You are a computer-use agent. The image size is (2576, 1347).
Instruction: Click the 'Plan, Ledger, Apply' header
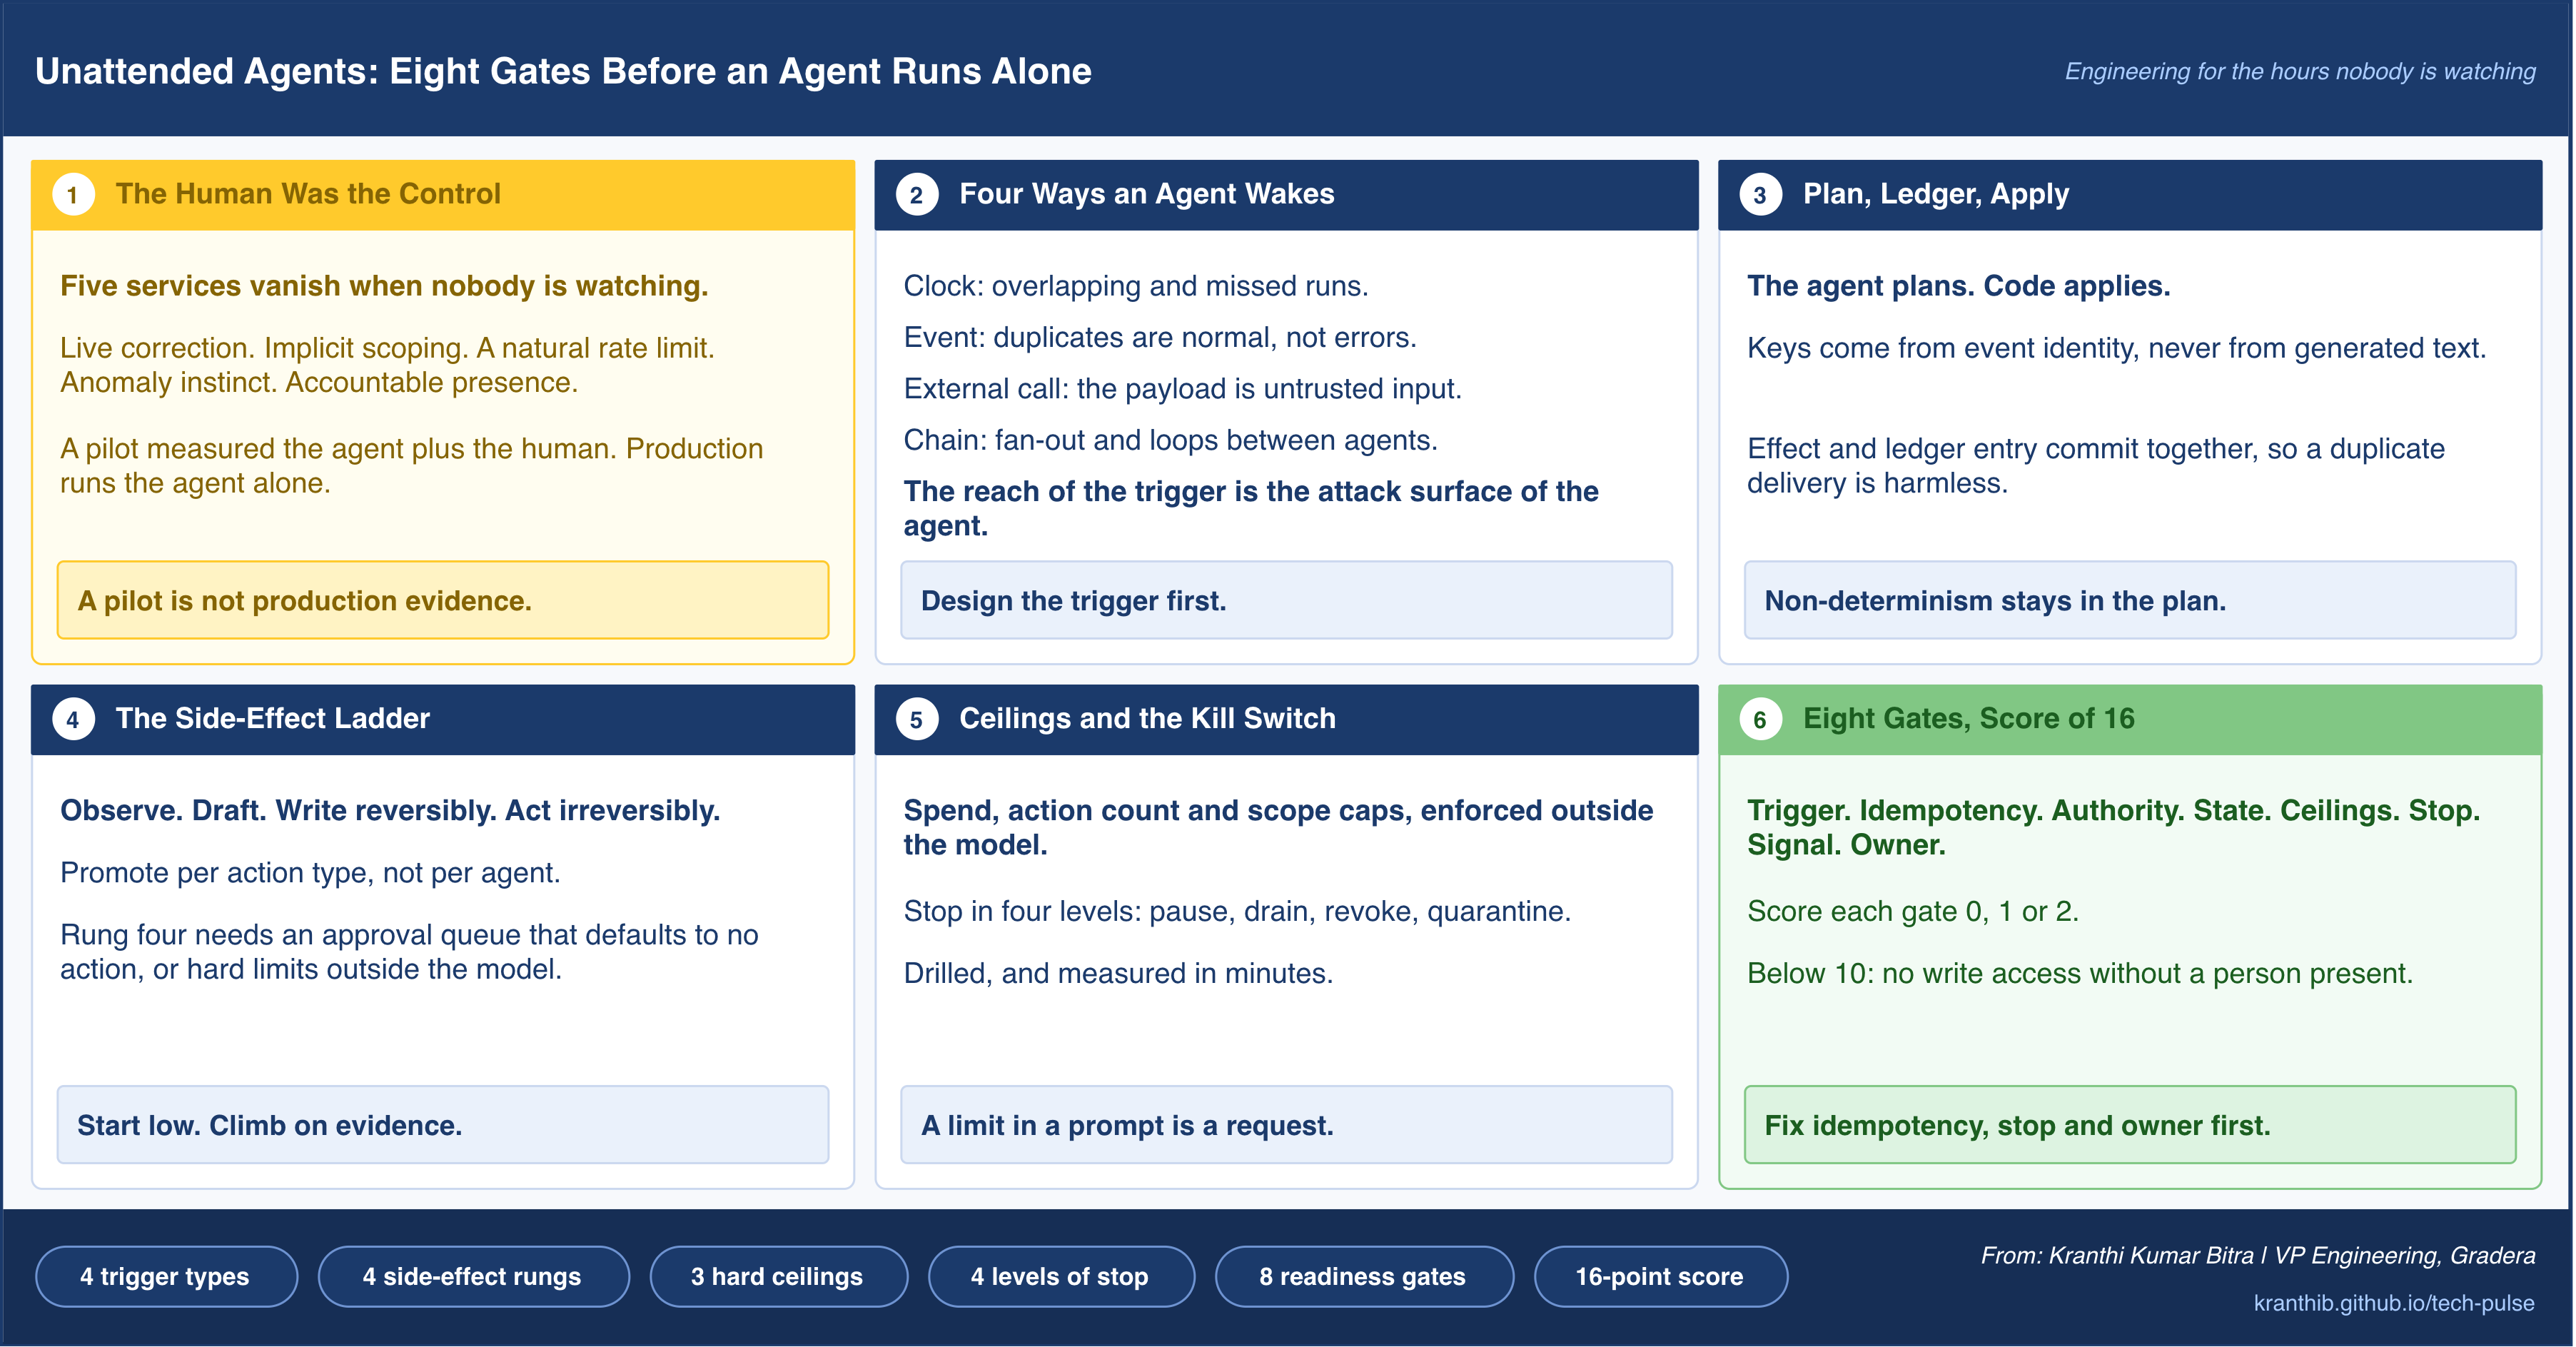pos(2130,195)
